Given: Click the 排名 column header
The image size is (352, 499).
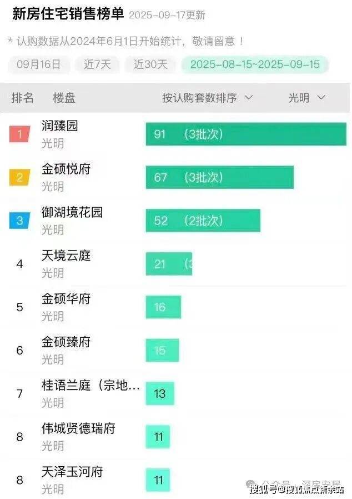Looking at the screenshot, I should (x=23, y=98).
